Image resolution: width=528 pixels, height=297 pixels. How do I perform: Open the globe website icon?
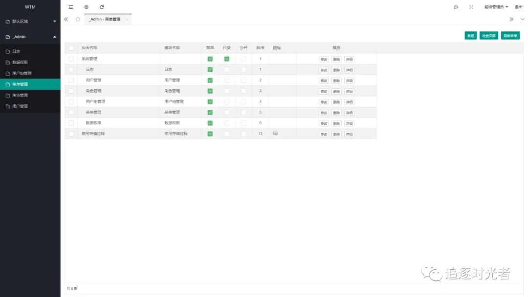pos(86,7)
